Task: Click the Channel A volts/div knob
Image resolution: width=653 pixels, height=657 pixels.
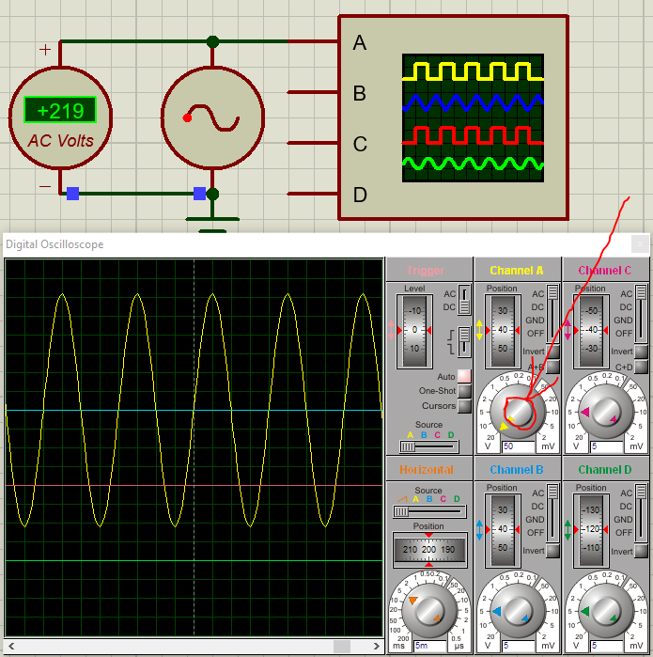Action: (518, 412)
